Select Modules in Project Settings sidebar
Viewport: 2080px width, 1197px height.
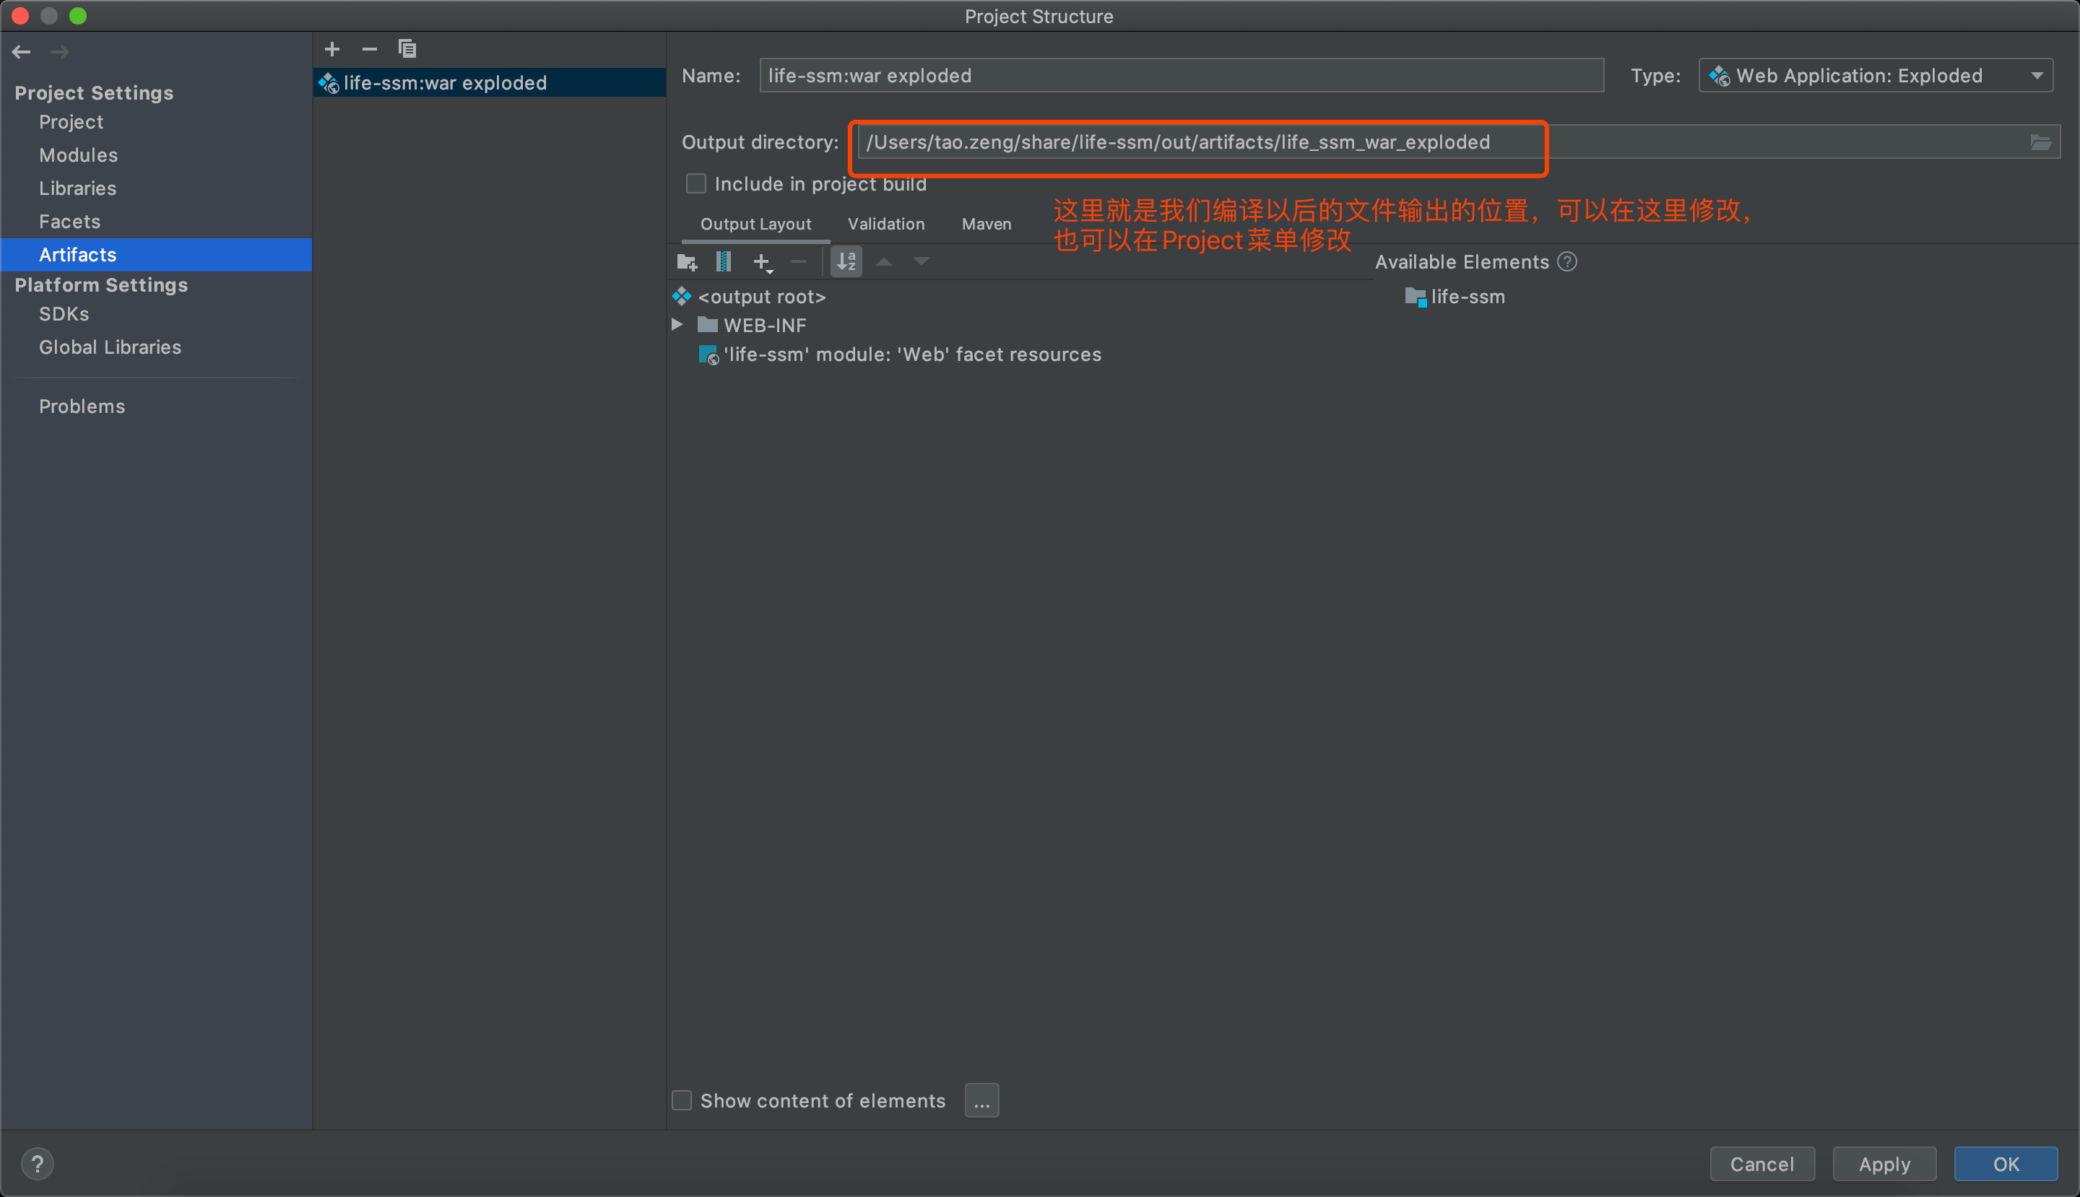tap(79, 155)
